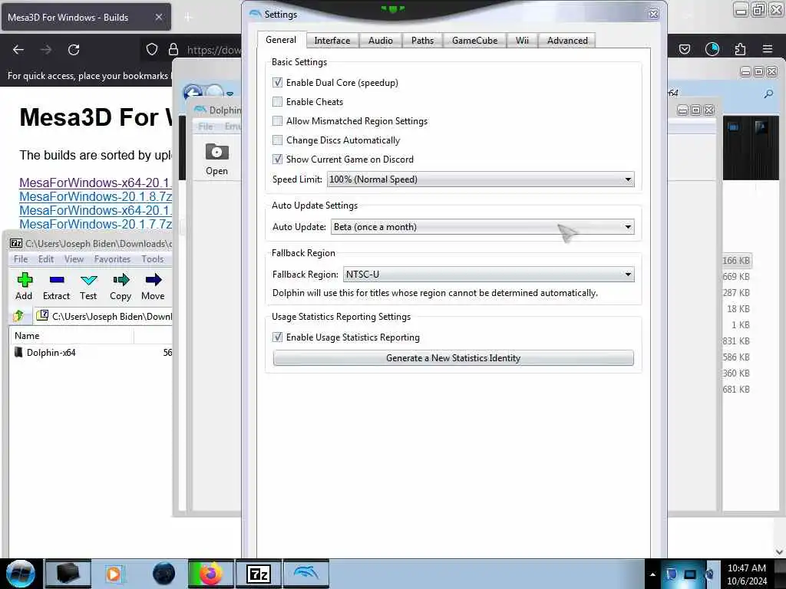This screenshot has width=786, height=589.
Task: Open 7-Zip File menu
Action: click(21, 259)
